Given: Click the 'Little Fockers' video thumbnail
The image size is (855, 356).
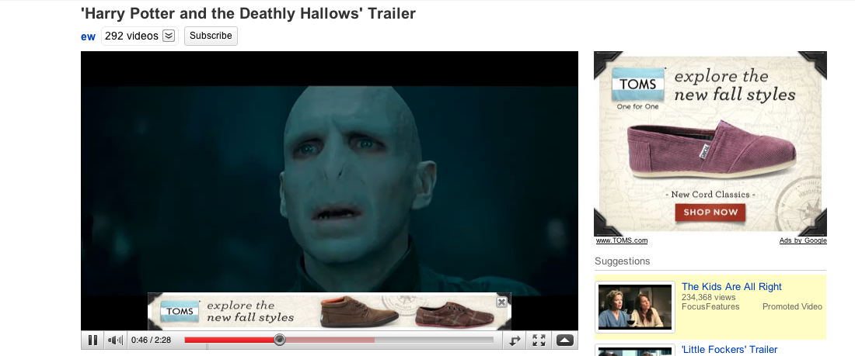Looking at the screenshot, I should click(x=635, y=350).
